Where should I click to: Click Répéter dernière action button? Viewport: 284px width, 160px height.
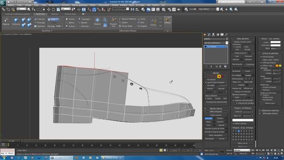pos(243,42)
